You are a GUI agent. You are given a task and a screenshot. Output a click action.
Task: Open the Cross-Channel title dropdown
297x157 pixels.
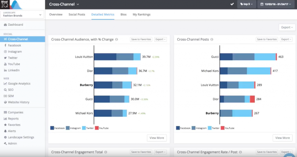pyautogui.click(x=64, y=4)
